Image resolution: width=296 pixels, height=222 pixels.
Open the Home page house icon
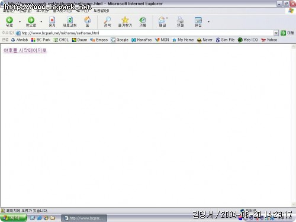87,21
